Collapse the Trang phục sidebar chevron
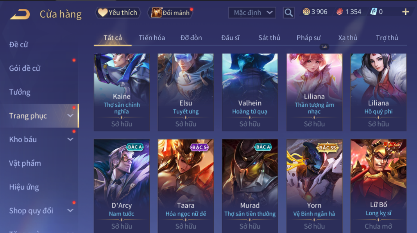 point(70,116)
